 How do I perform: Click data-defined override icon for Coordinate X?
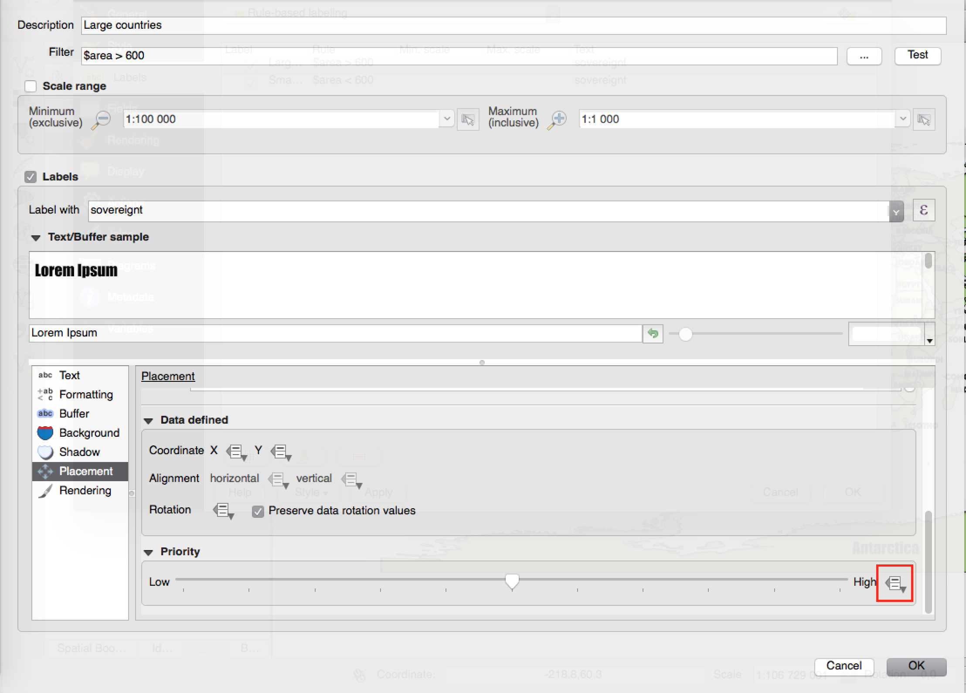pos(236,452)
